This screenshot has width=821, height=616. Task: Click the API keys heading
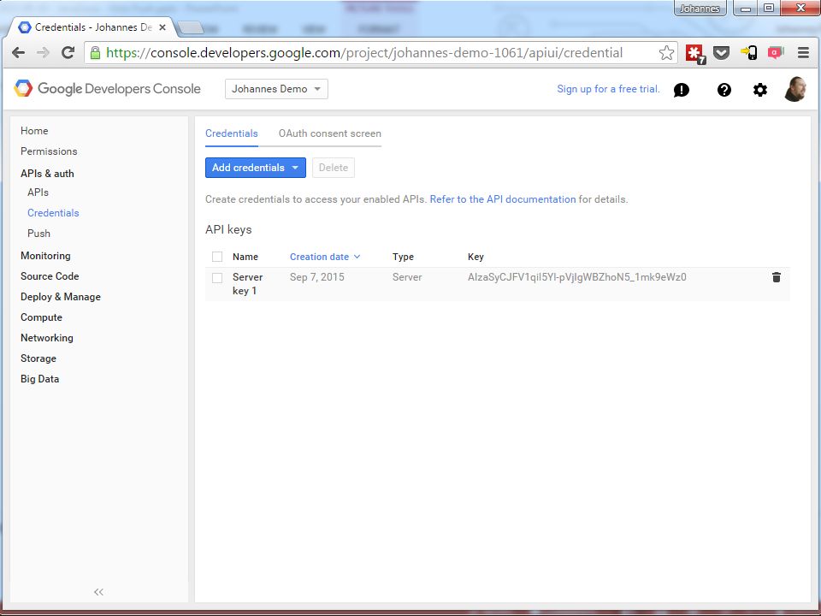[228, 230]
